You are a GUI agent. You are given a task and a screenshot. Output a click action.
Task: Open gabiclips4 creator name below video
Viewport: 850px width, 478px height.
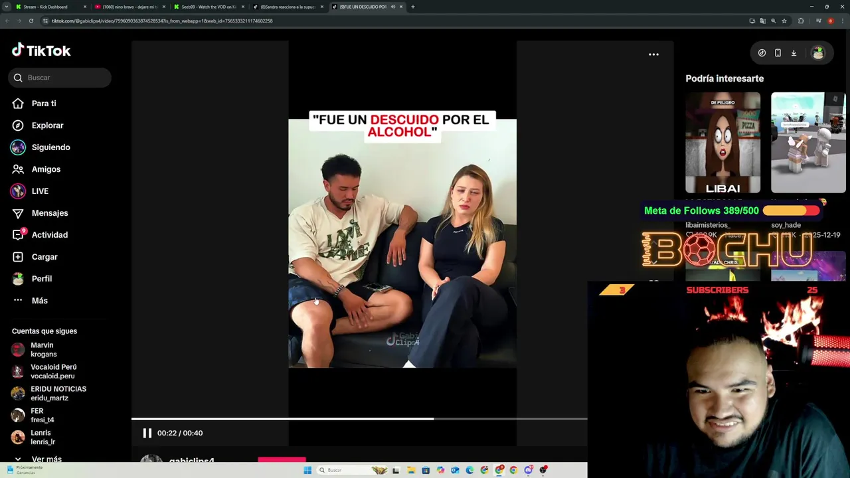[191, 461]
